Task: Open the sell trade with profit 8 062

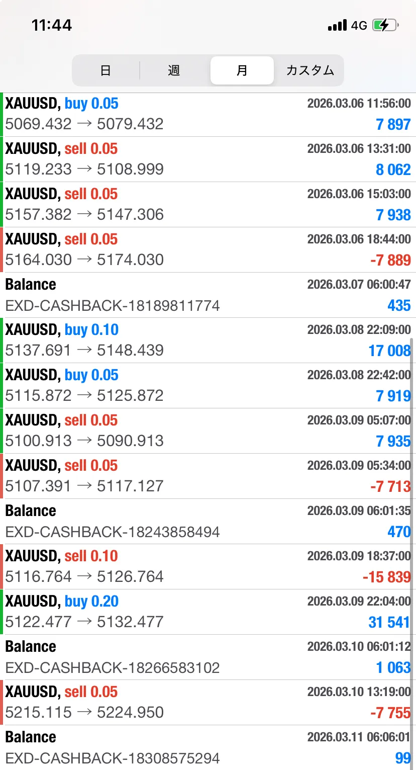Action: click(208, 159)
